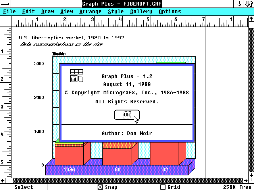Open the View menu
The image size is (254, 190).
point(67,11)
